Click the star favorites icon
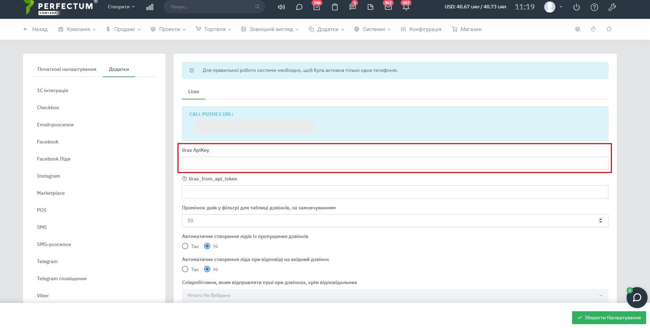 pos(609,29)
